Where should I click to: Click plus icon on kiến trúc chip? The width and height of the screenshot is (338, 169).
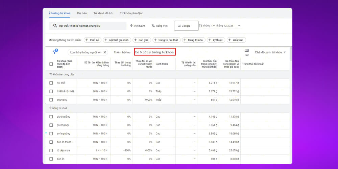230,40
